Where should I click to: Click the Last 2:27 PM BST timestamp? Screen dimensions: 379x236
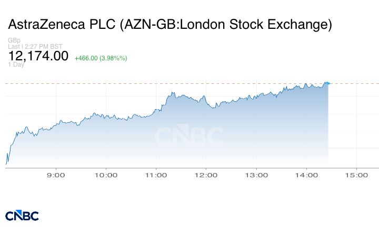click(35, 47)
